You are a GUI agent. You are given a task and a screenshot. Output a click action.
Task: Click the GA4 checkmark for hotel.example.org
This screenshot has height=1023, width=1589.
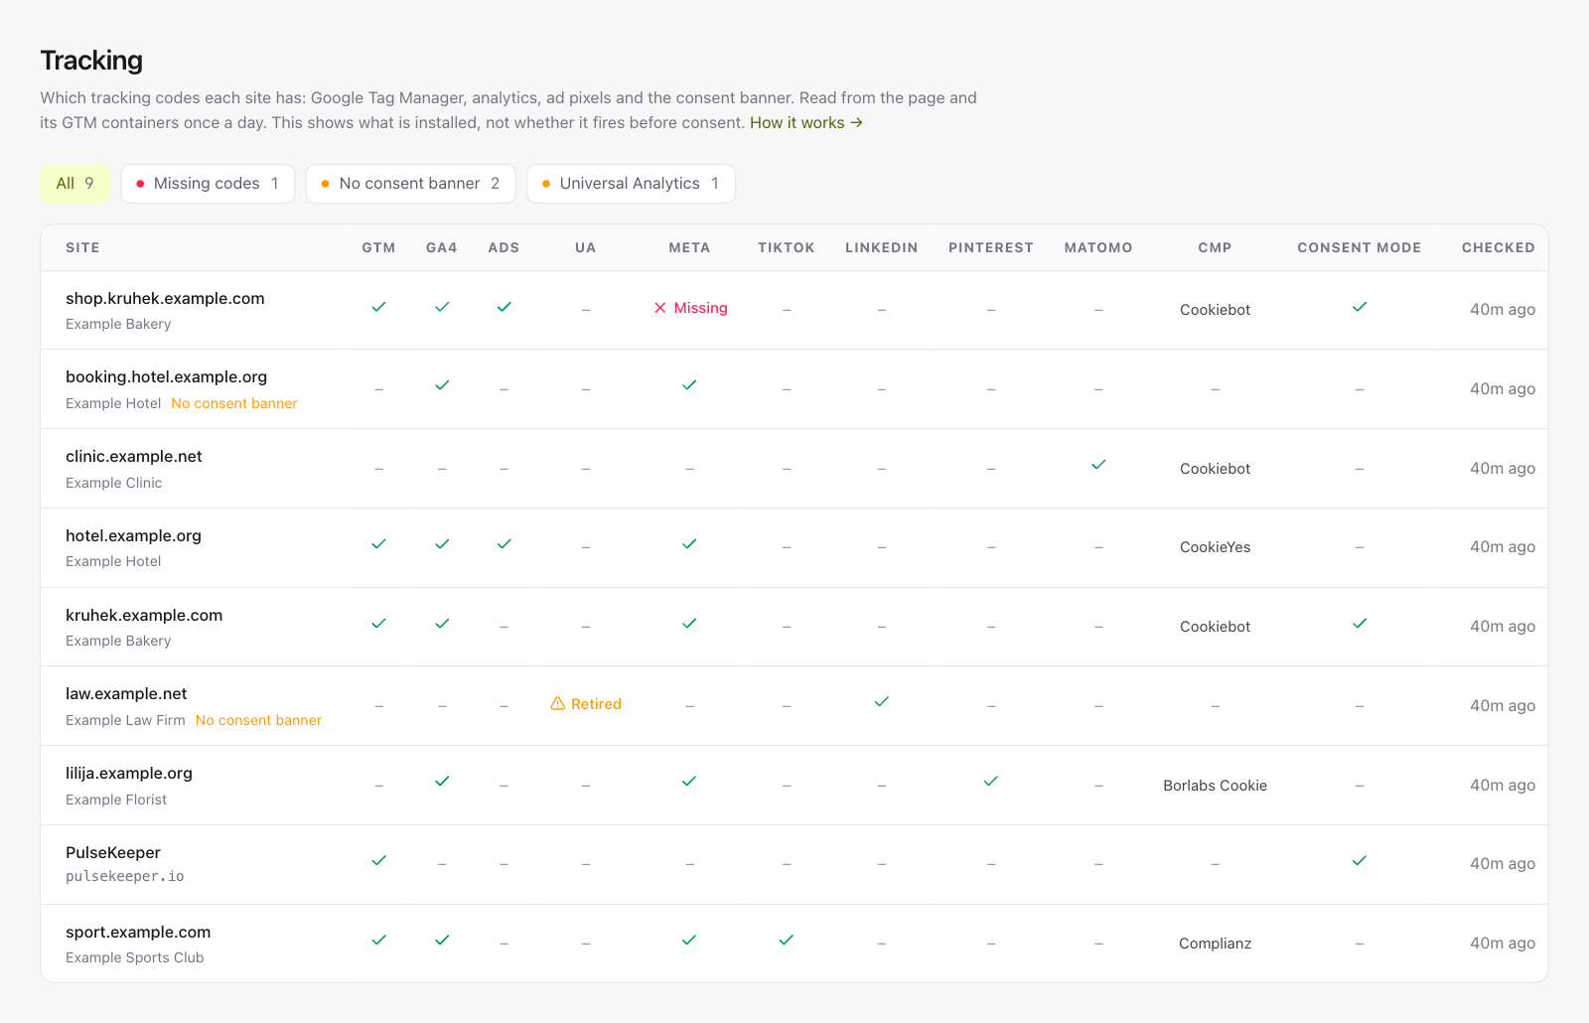(x=442, y=544)
